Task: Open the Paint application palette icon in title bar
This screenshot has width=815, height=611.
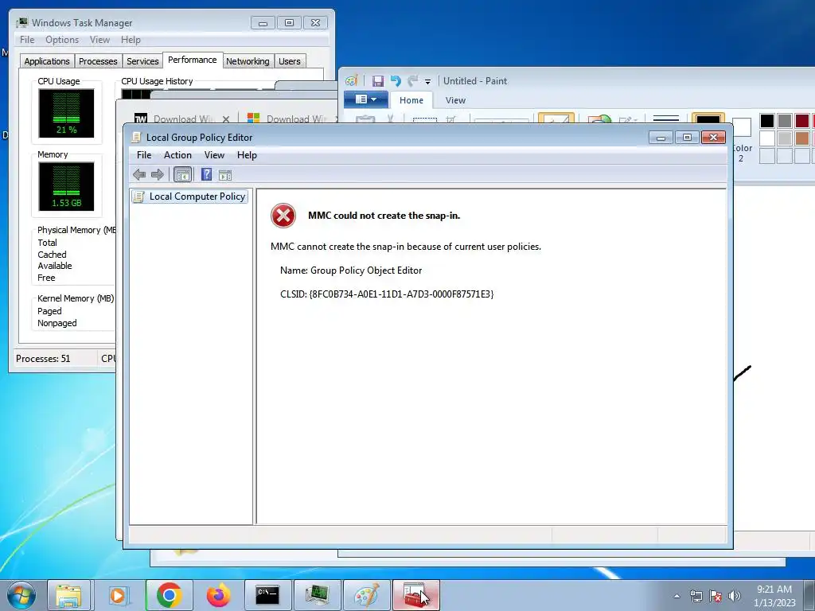Action: click(352, 81)
